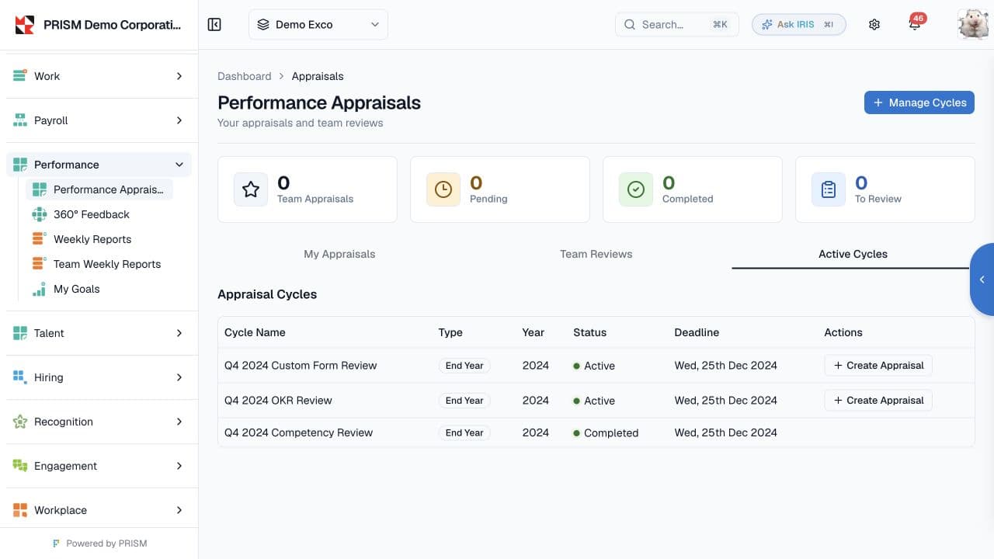
Task: Expand the Talent menu chevron
Action: tap(179, 333)
